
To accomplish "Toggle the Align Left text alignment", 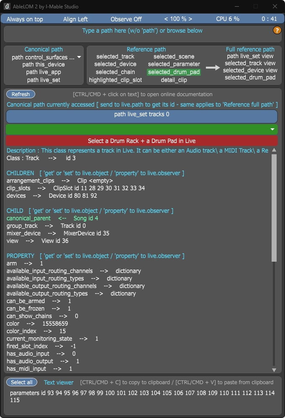I will (x=75, y=19).
